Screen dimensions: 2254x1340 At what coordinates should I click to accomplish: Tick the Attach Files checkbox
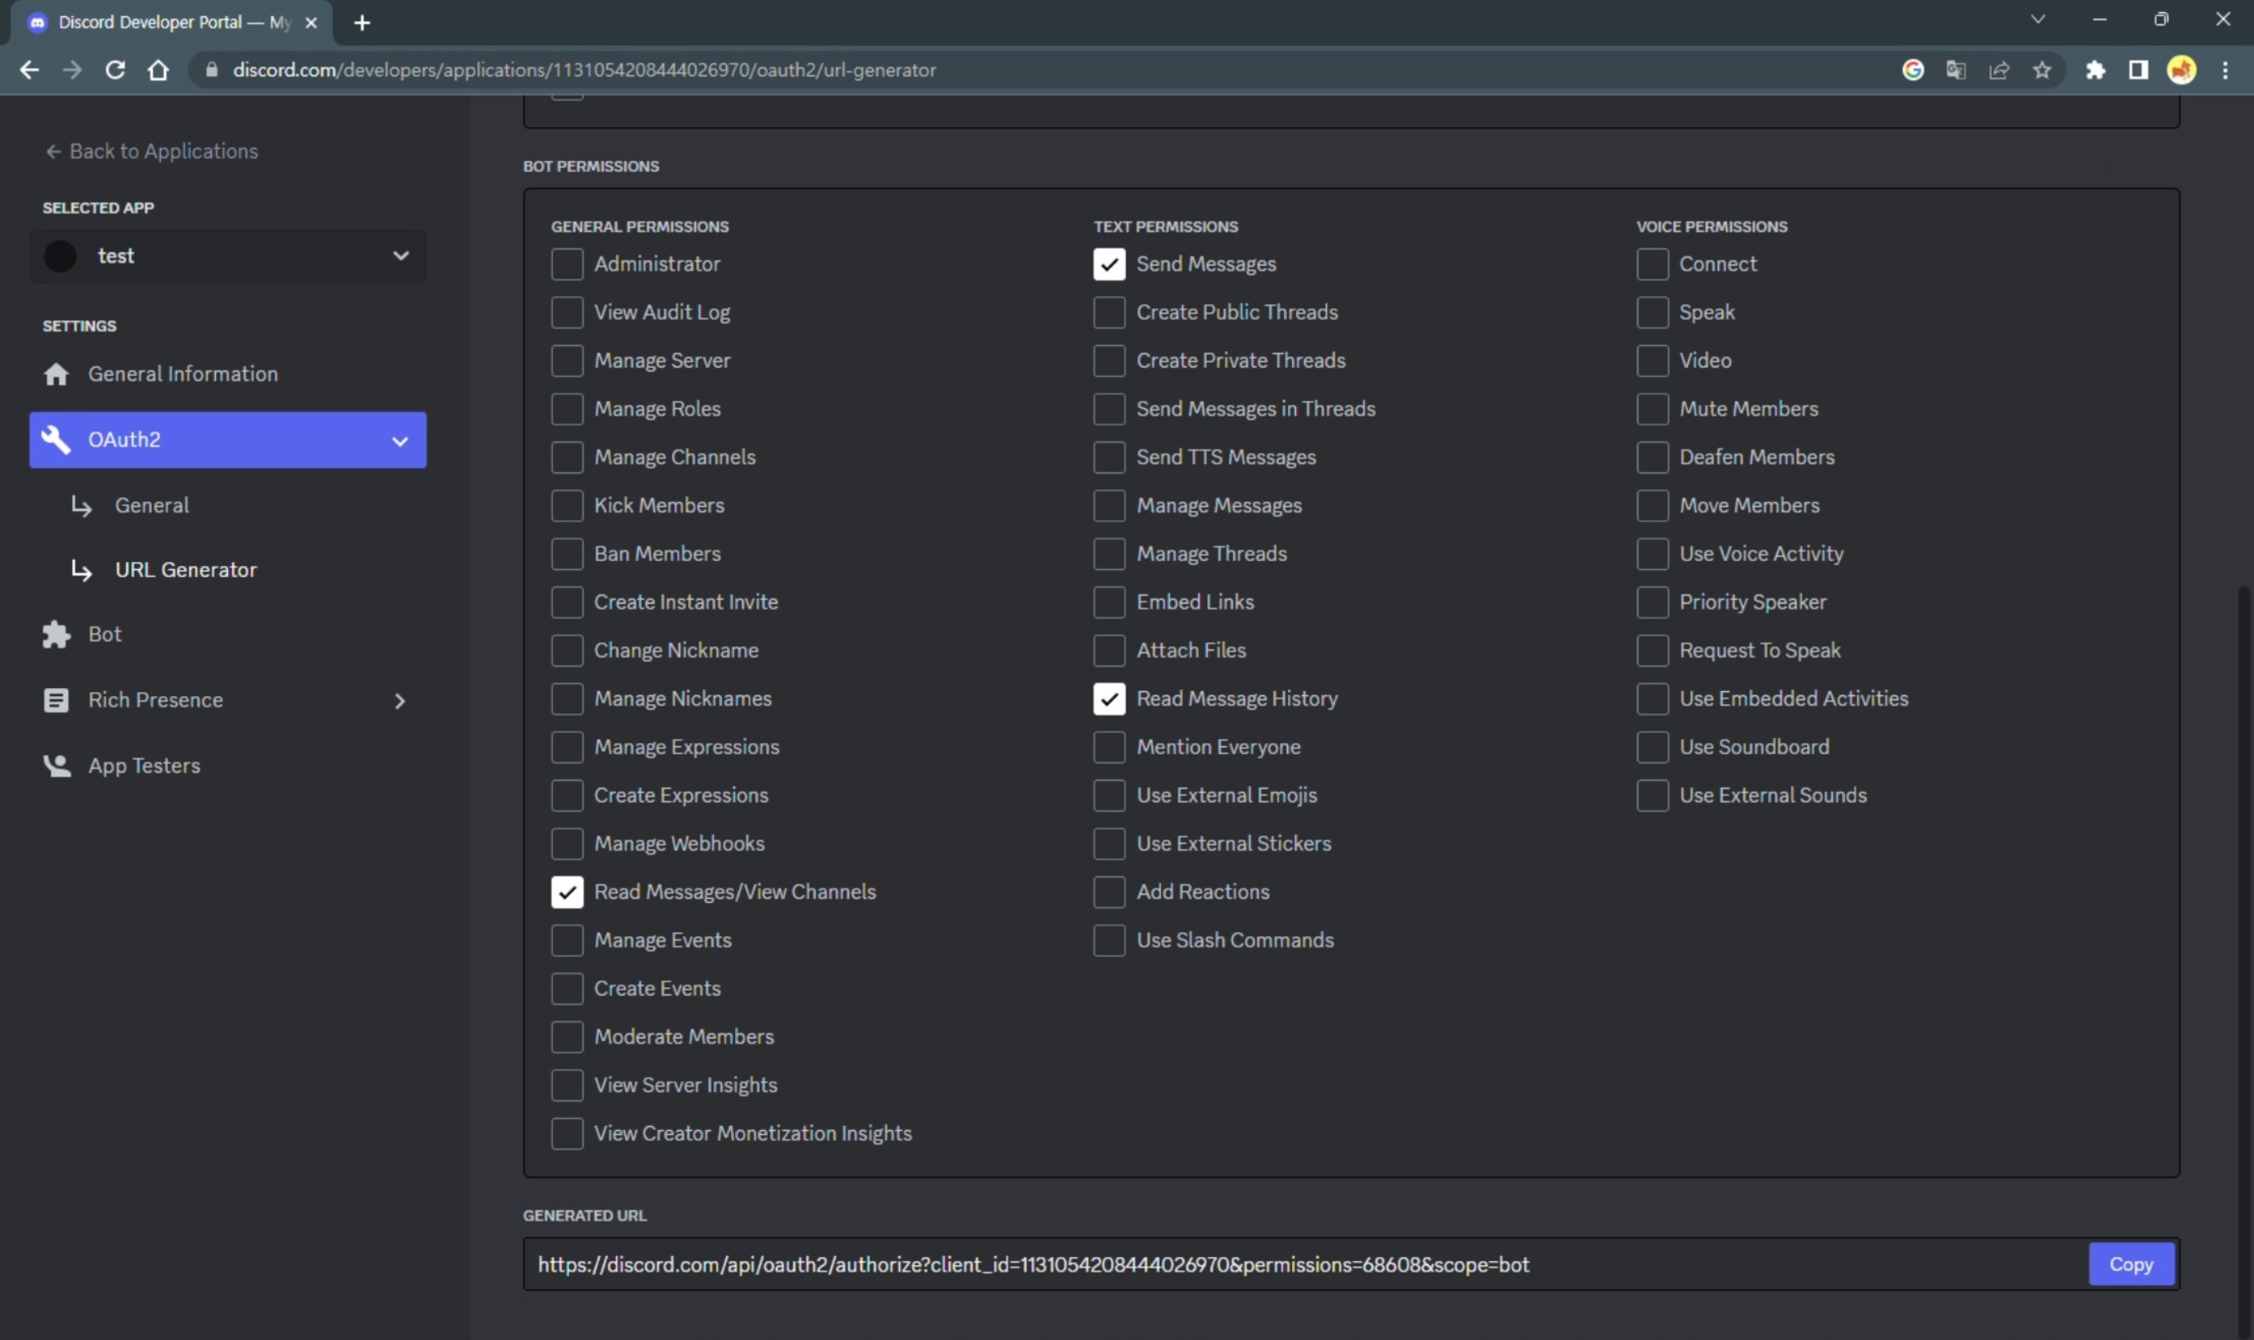(1109, 650)
